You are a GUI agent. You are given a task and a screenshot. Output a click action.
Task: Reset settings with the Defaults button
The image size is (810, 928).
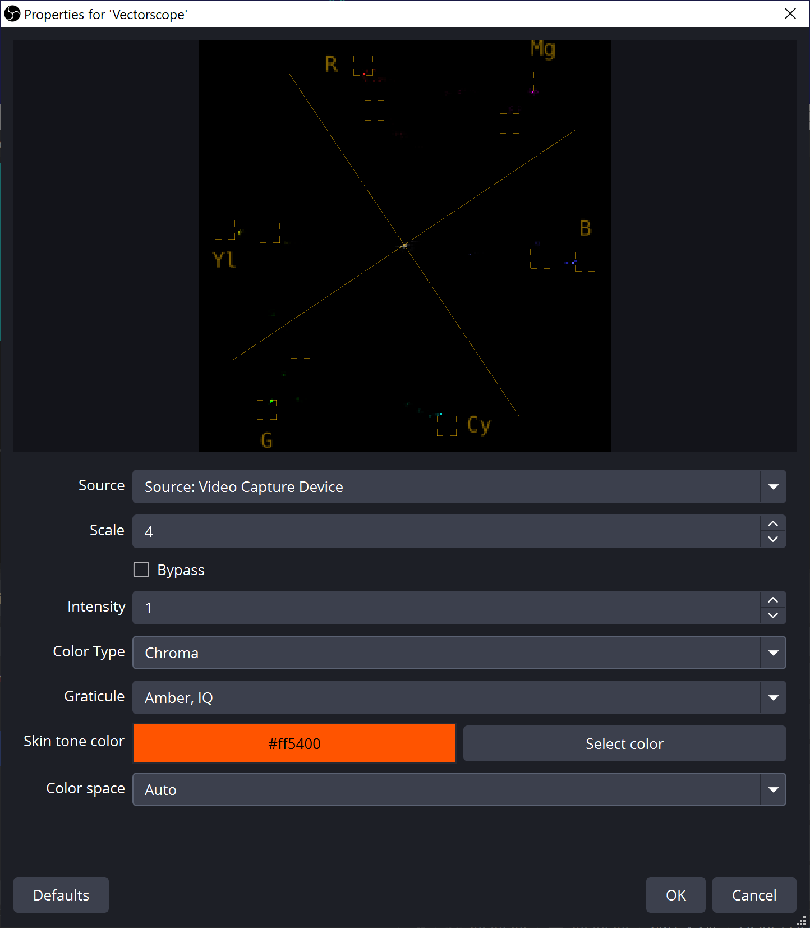point(61,895)
